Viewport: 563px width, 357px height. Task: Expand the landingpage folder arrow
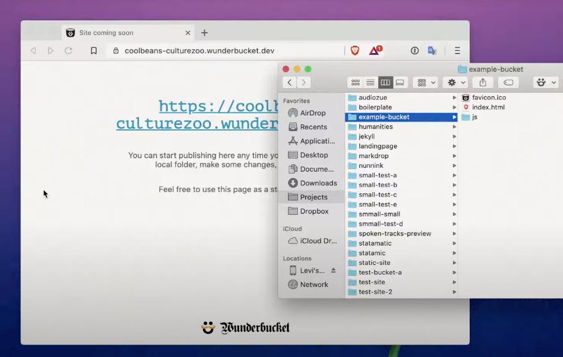(454, 146)
